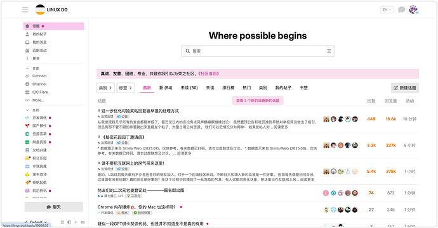Click 8 小时 activity time in 秘密花园 row
This screenshot has height=228, width=438.
(x=410, y=145)
